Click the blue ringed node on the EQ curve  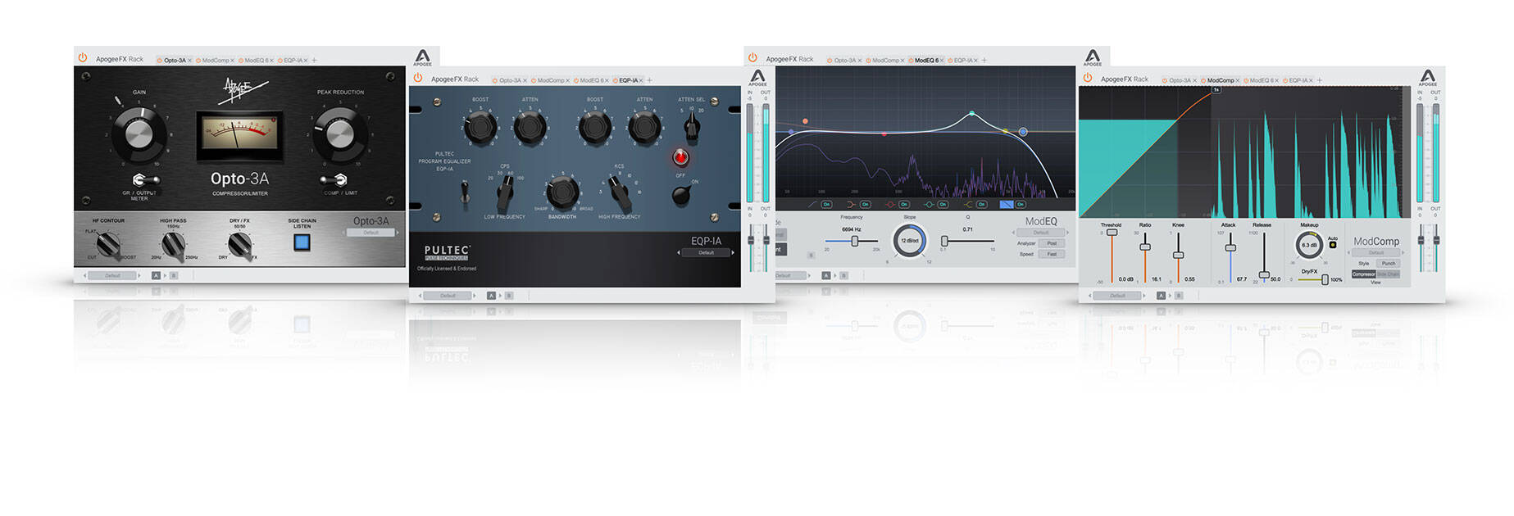click(x=1023, y=132)
